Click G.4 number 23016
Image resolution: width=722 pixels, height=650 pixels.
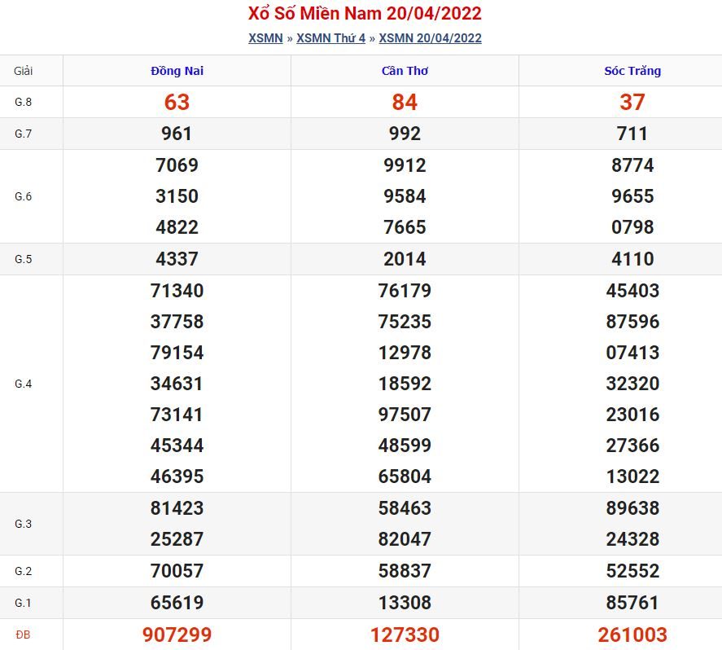pyautogui.click(x=632, y=415)
